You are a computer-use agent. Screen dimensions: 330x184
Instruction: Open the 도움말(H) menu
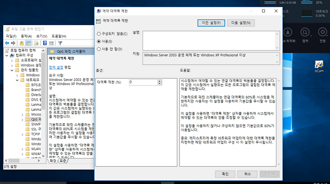tap(59, 36)
